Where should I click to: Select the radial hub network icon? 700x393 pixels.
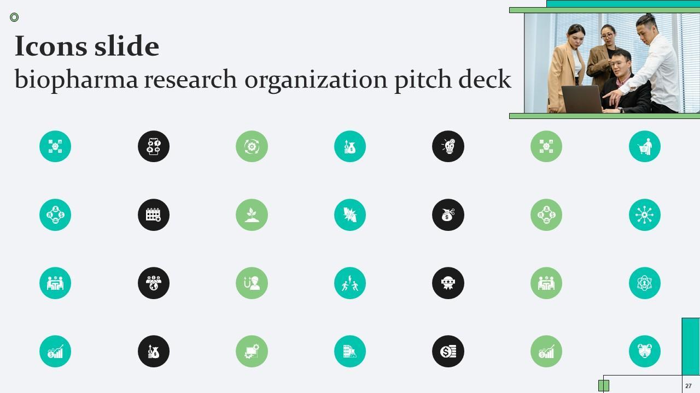pos(645,215)
